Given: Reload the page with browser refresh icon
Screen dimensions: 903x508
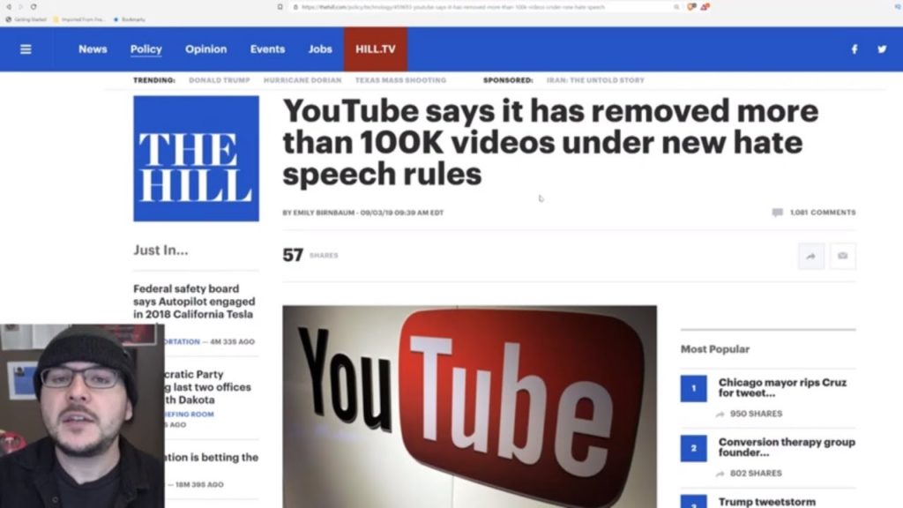Looking at the screenshot, I should click(34, 7).
